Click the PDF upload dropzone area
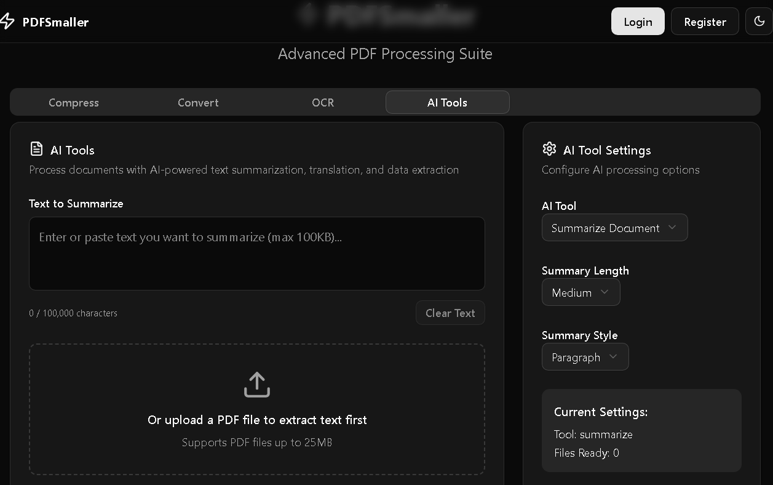 (x=256, y=409)
